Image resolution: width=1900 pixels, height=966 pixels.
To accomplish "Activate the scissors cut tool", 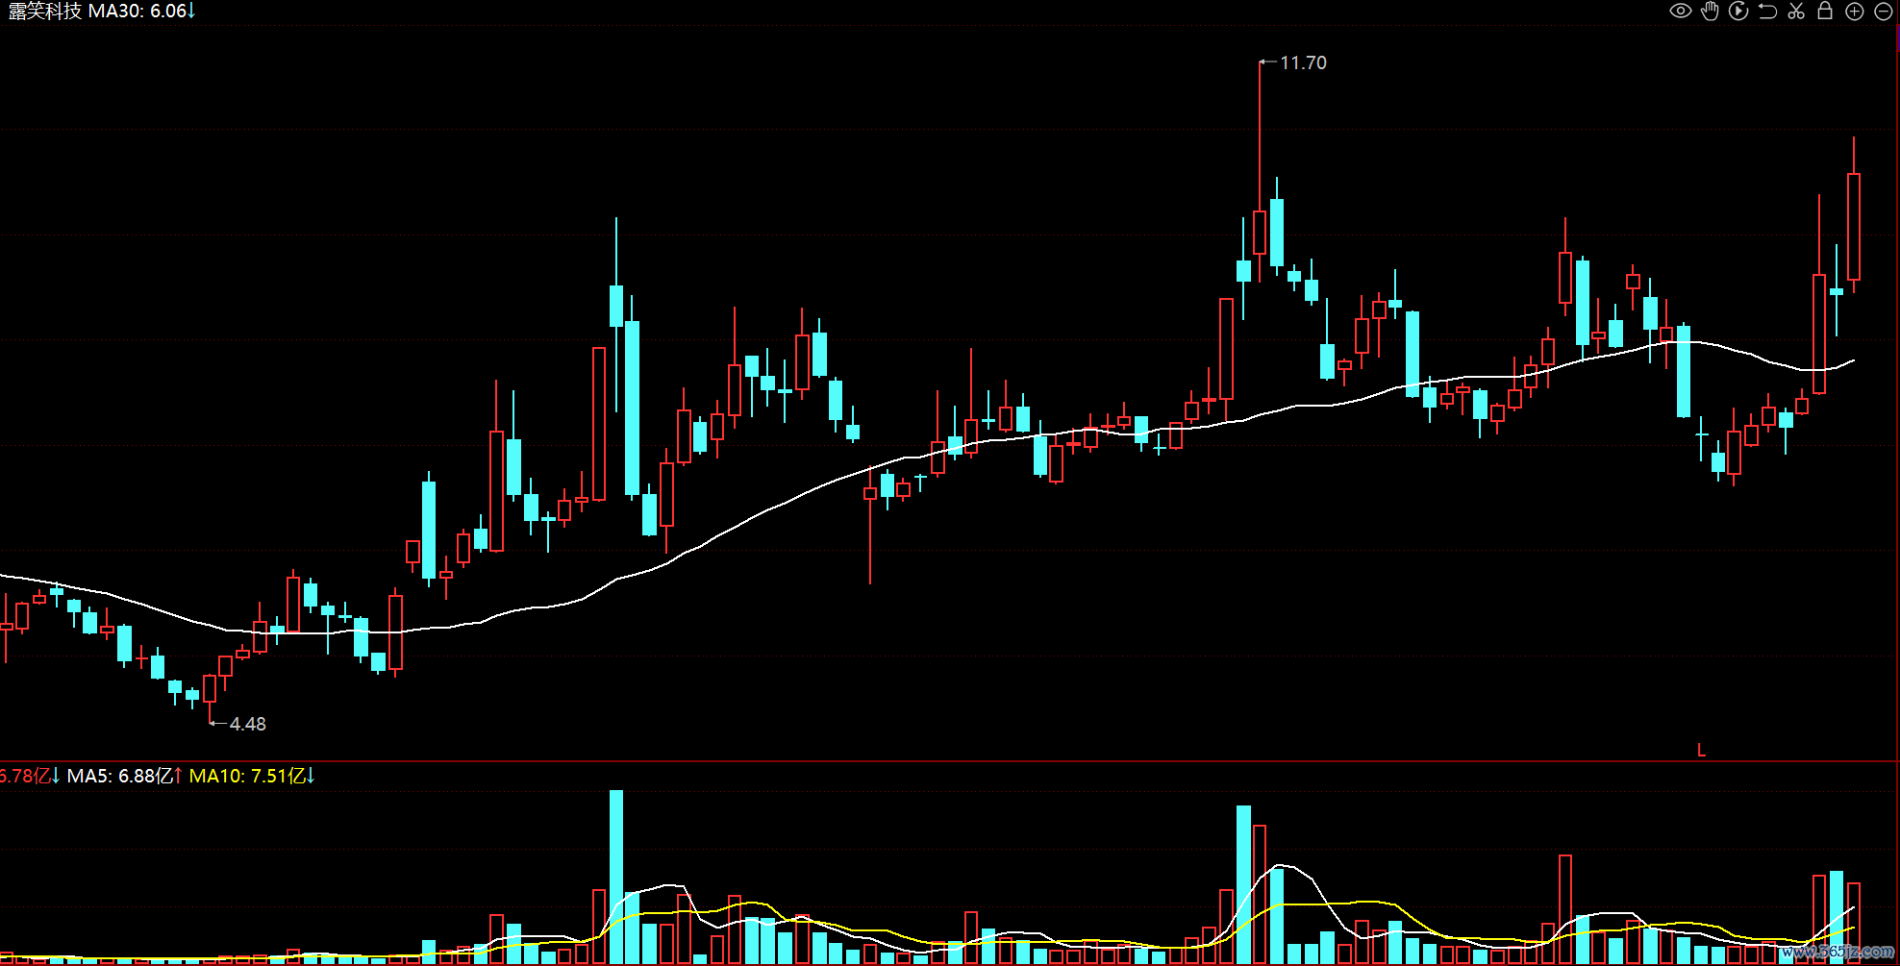I will [1796, 12].
